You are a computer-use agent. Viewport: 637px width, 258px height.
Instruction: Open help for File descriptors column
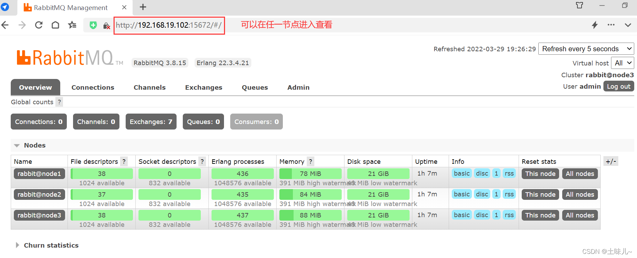[x=124, y=161]
